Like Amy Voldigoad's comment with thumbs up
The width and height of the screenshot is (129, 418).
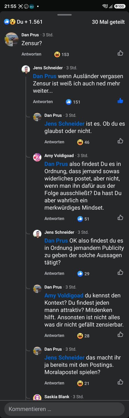pyautogui.click(x=120, y=218)
